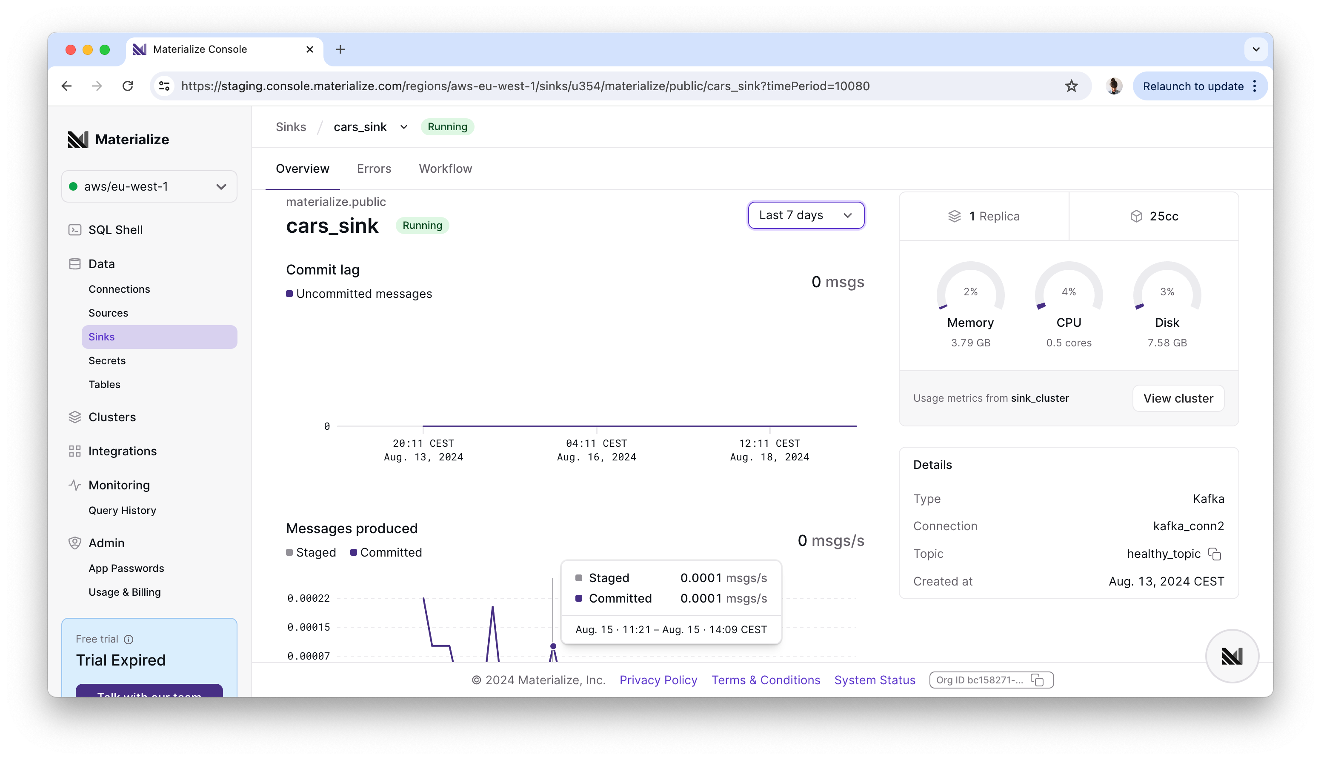Copy the Org ID

(x=1038, y=680)
